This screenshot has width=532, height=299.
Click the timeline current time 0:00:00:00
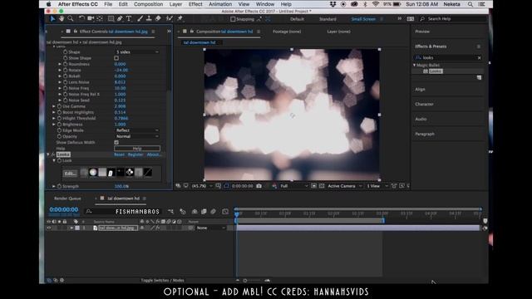pyautogui.click(x=64, y=209)
